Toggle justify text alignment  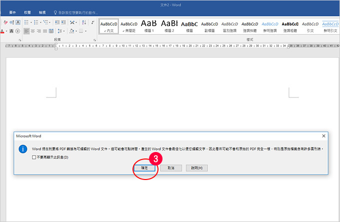(x=45, y=31)
